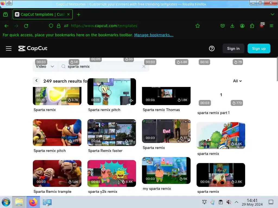Expand the list all tabs chevron
The height and width of the screenshot is (208, 278).
pyautogui.click(x=273, y=14)
